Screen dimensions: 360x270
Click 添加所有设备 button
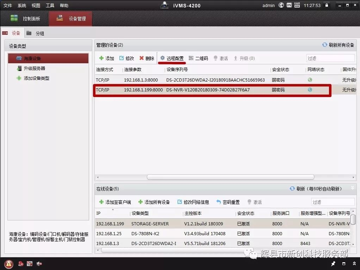click(x=154, y=202)
